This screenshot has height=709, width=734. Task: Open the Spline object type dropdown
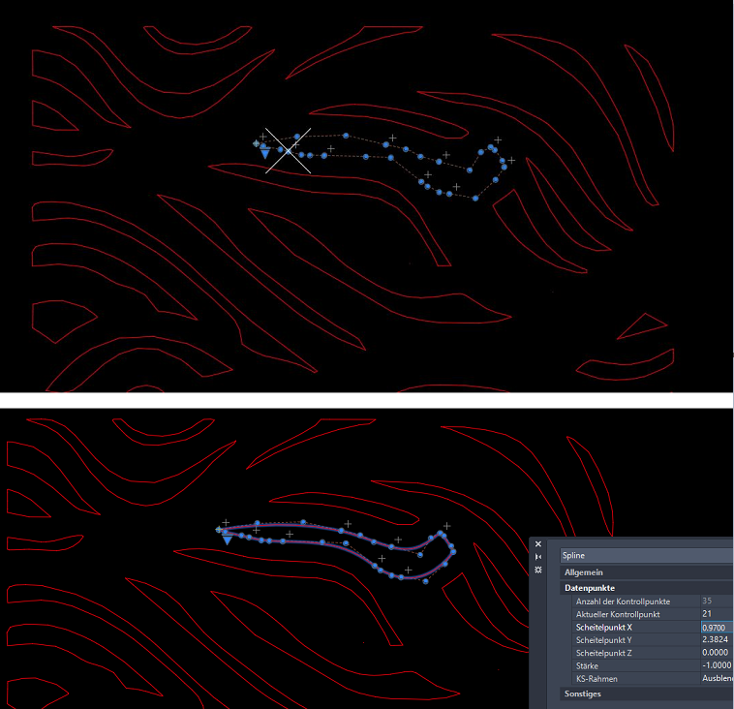coord(647,555)
